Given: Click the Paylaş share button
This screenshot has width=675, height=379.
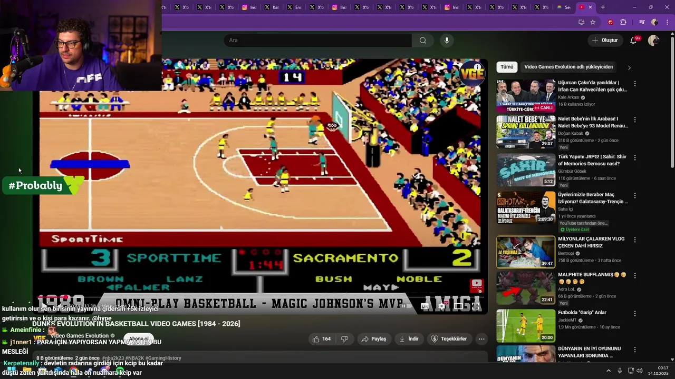Looking at the screenshot, I should [x=374, y=339].
